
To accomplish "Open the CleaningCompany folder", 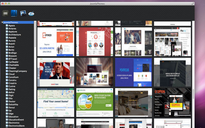I will 18,71.
